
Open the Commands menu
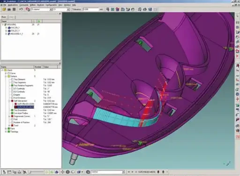(x=24, y=5)
